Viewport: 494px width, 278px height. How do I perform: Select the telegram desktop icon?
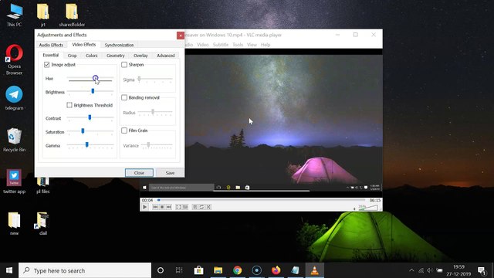tap(14, 98)
